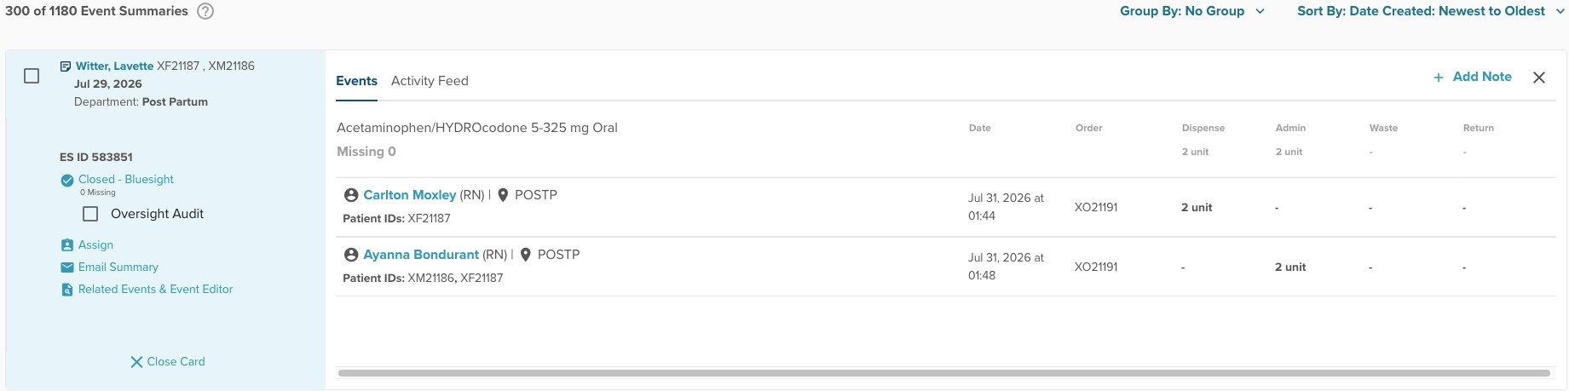Open the Sort By: Date Created dropdown
Image resolution: width=1569 pixels, height=391 pixels.
click(1431, 11)
